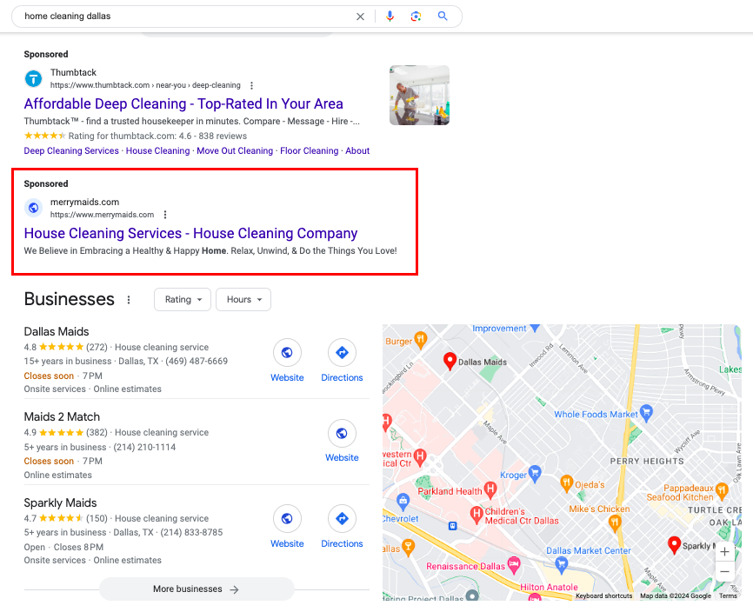Open Sparkly Maids website via globe icon
This screenshot has height=612, width=753.
click(287, 520)
